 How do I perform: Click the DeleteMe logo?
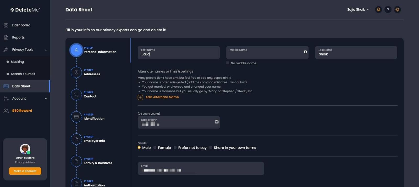[25, 10]
